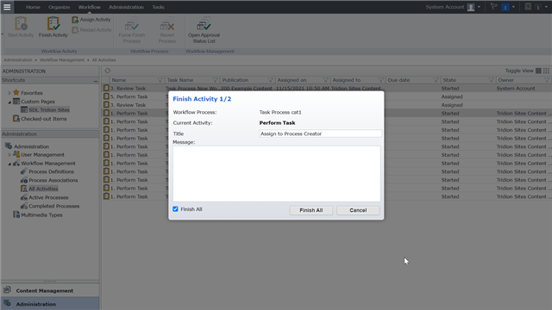Open the Administration section at bottom

point(50,304)
